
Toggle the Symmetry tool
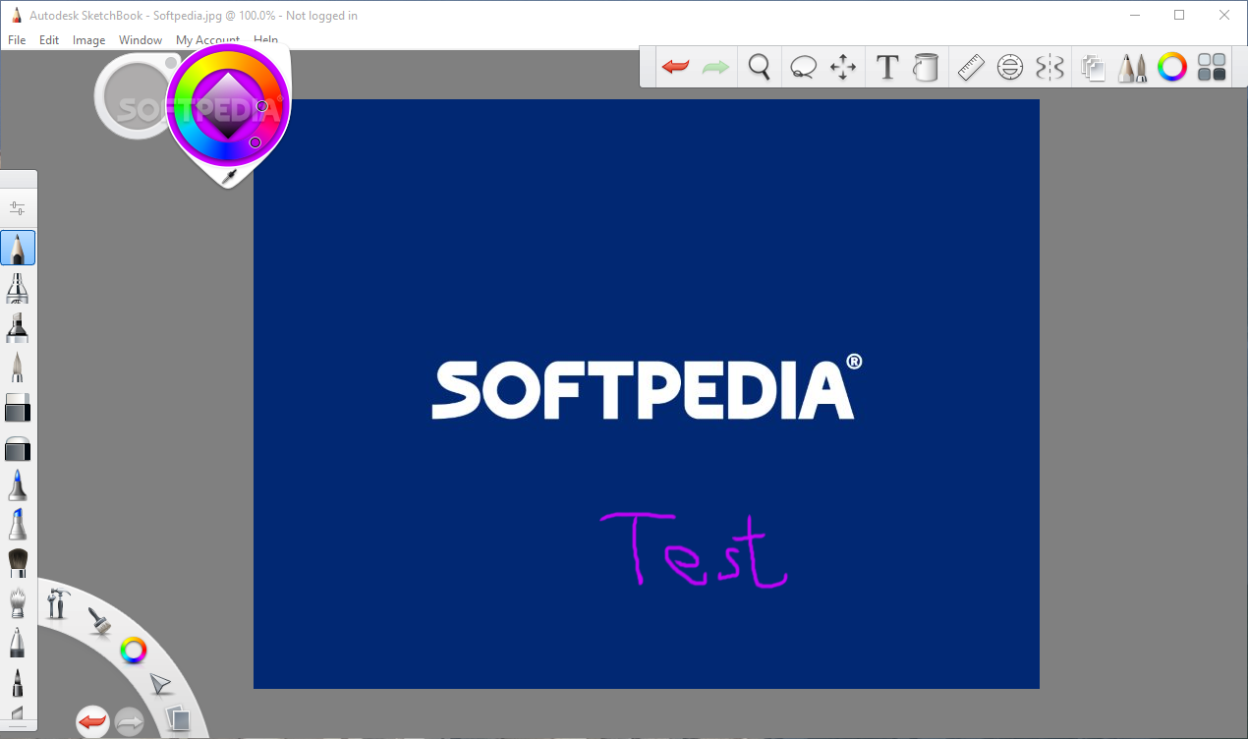coord(1049,67)
